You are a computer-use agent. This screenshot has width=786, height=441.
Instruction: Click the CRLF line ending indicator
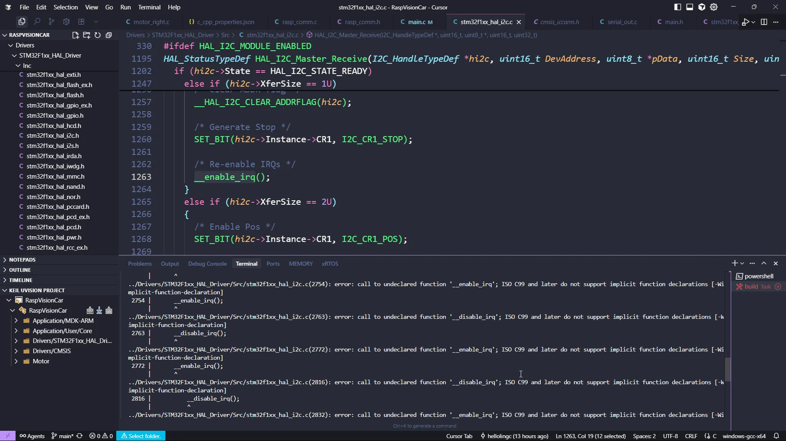click(691, 436)
